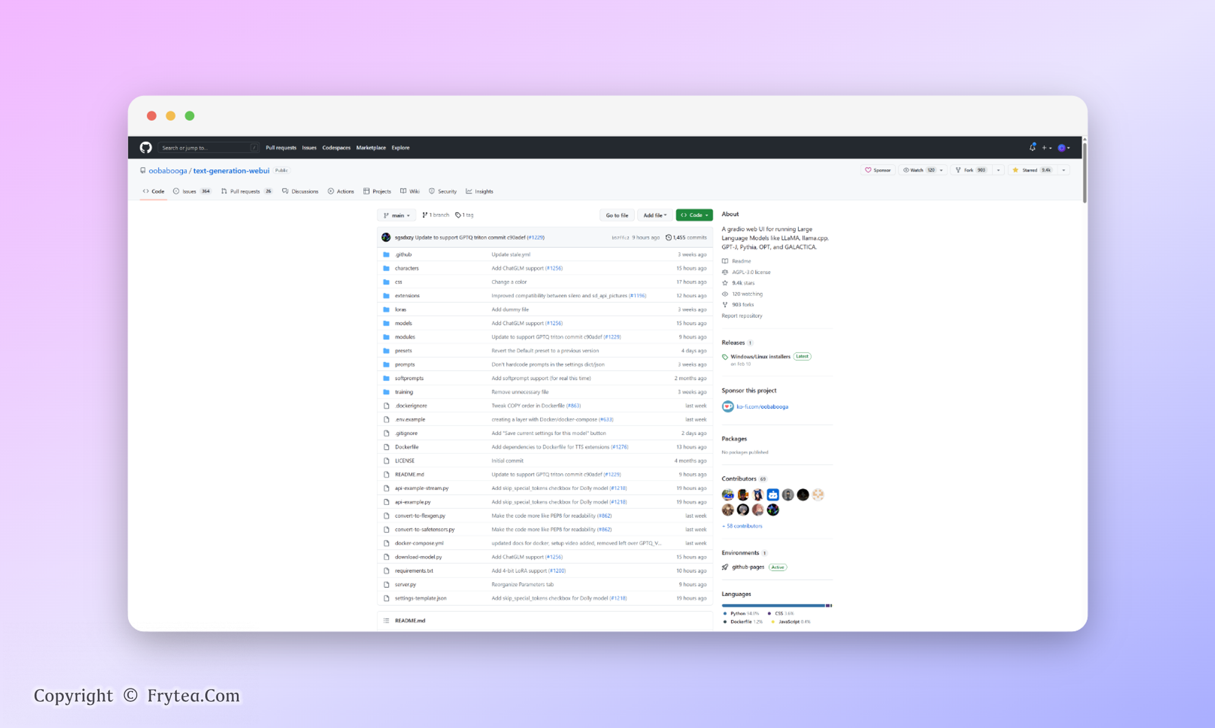Image resolution: width=1215 pixels, height=728 pixels.
Task: Click the github-pages rocket icon
Action: pyautogui.click(x=725, y=567)
